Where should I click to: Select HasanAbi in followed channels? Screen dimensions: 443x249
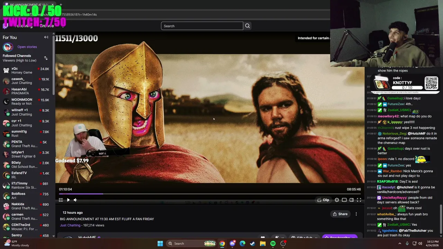[26, 91]
